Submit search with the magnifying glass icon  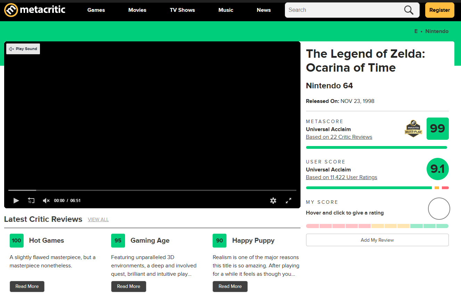tap(409, 10)
